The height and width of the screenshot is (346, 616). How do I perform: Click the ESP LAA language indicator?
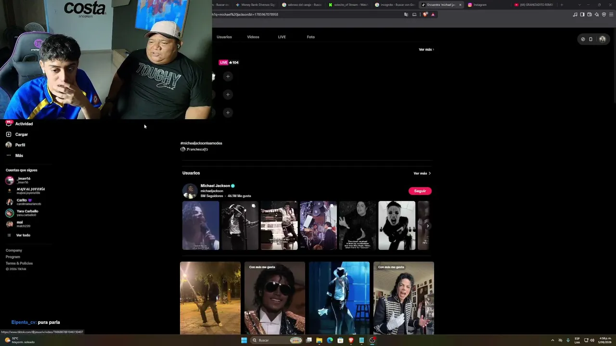(x=577, y=340)
